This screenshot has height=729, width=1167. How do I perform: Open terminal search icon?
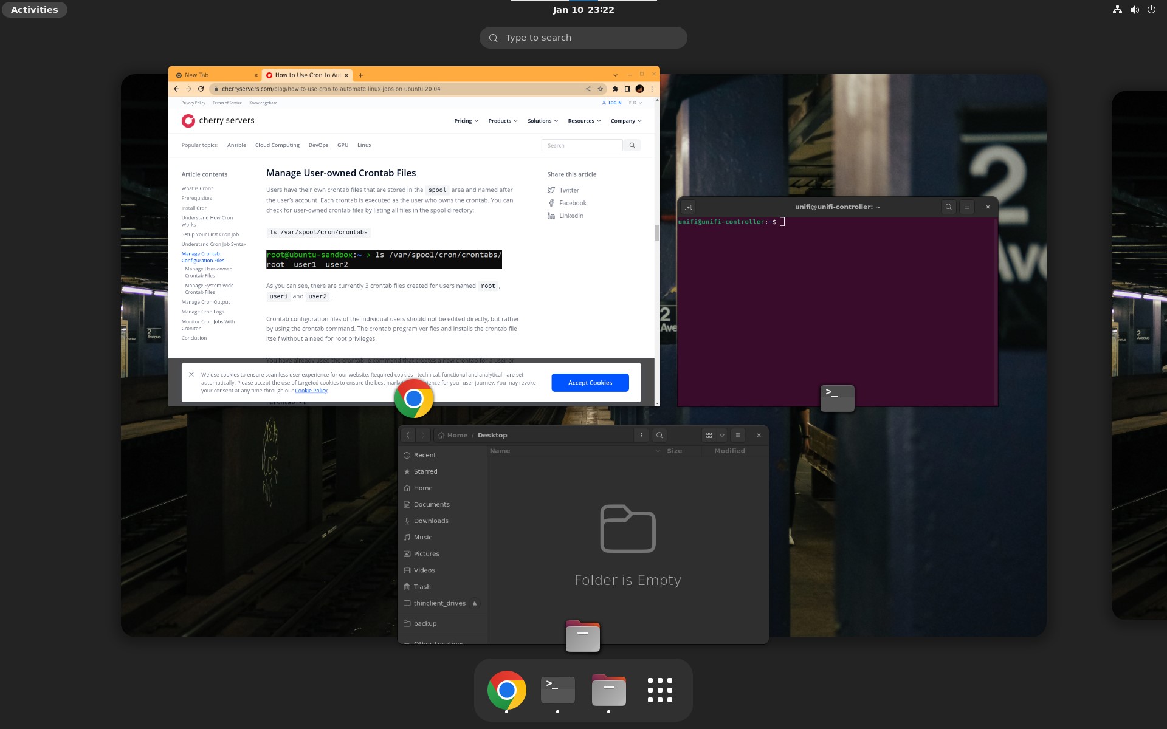click(x=948, y=207)
